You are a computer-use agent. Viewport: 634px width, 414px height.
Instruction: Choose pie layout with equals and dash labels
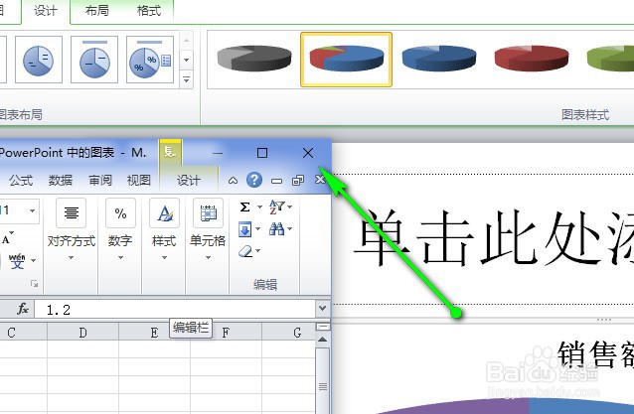[x=39, y=60]
